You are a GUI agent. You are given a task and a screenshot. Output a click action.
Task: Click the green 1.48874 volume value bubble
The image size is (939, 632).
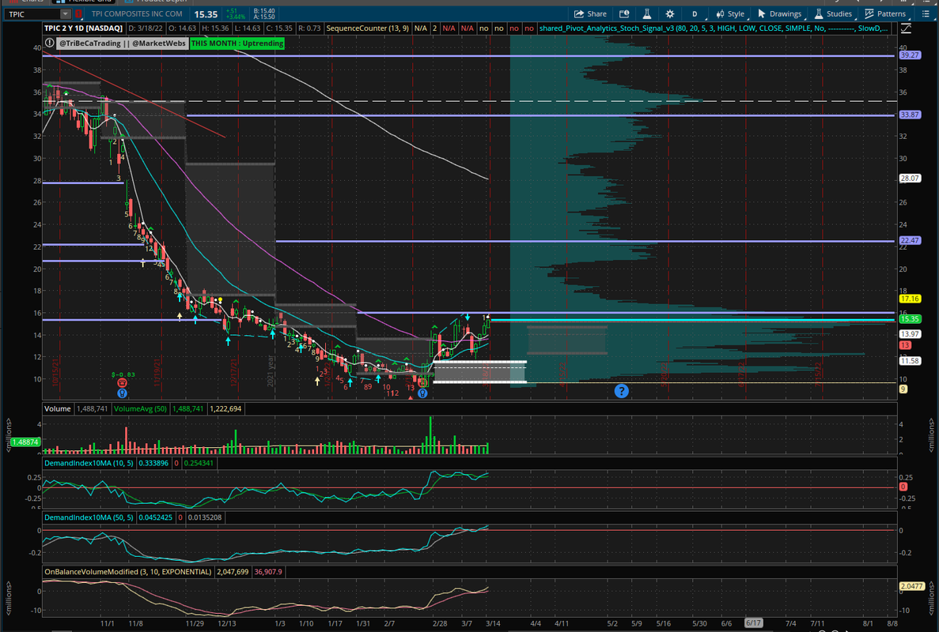pyautogui.click(x=25, y=442)
